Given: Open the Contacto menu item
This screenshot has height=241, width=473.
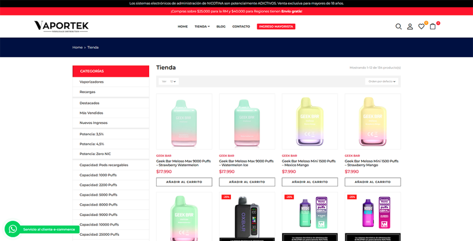Looking at the screenshot, I should tap(241, 26).
